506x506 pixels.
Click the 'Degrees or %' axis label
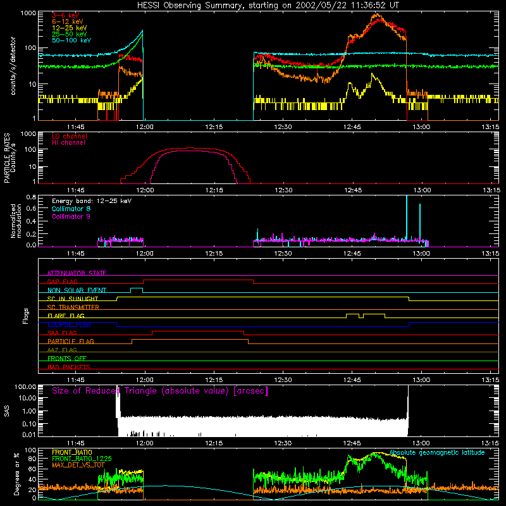(x=16, y=474)
